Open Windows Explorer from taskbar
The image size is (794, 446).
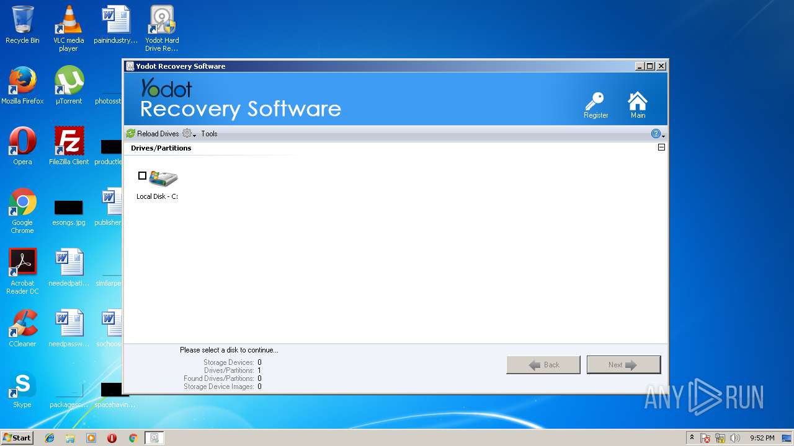70,438
